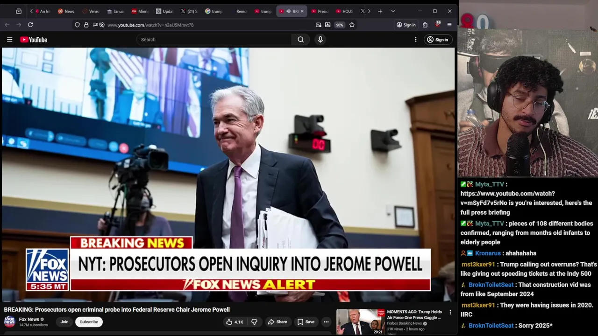Switch to the Google 'trump' tab
598x336 pixels.
click(214, 11)
